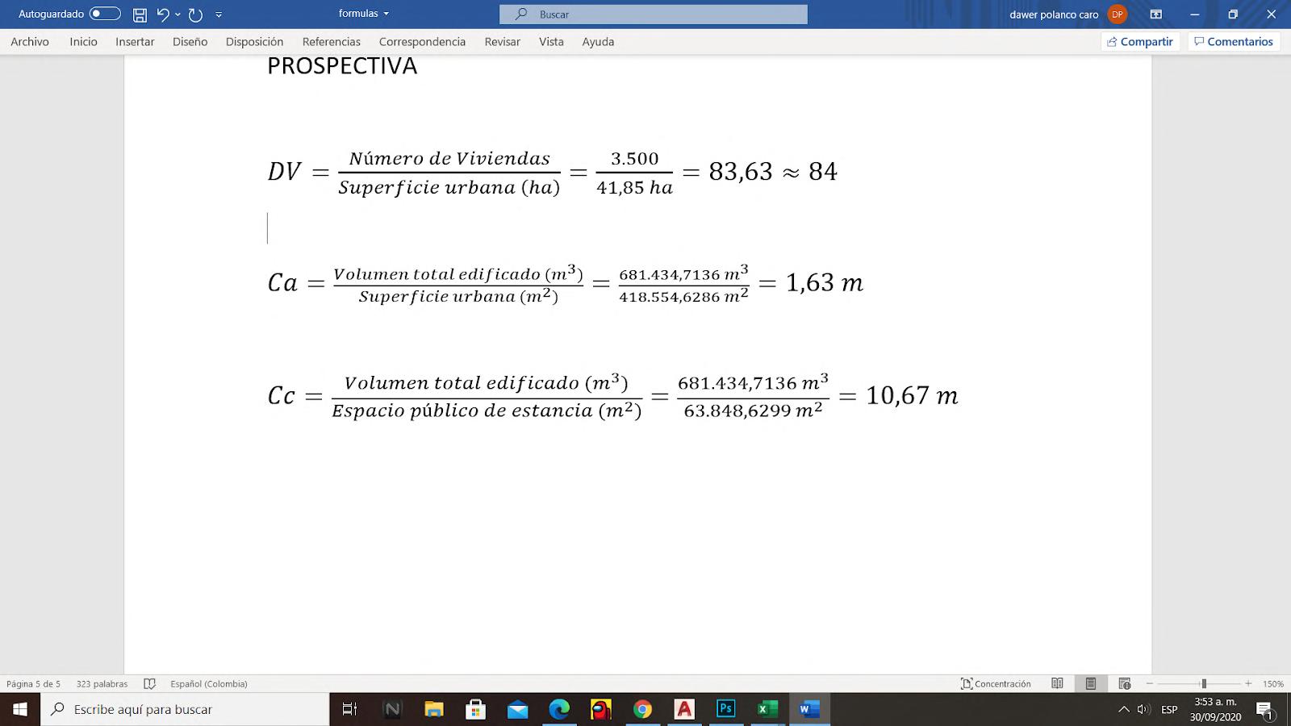
Task: Click 'Página 5 de 5' in status bar
Action: tap(33, 684)
